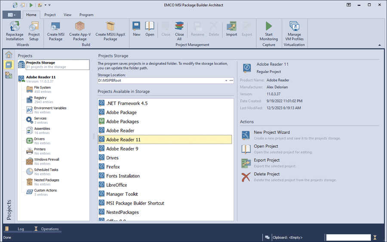Expand the Storage Location dropdown arrow
The width and height of the screenshot is (387, 242).
pos(226,80)
